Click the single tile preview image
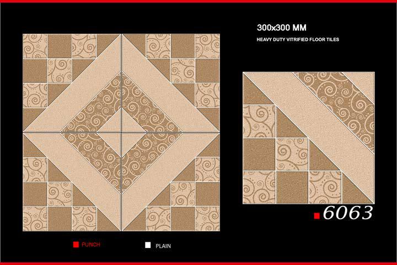The image size is (397, 265). (309, 138)
